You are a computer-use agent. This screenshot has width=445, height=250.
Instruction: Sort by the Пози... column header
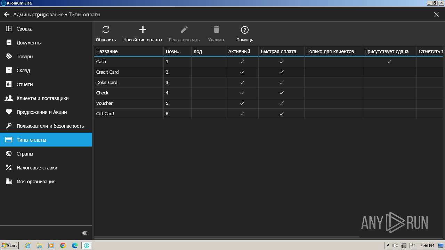(177, 51)
